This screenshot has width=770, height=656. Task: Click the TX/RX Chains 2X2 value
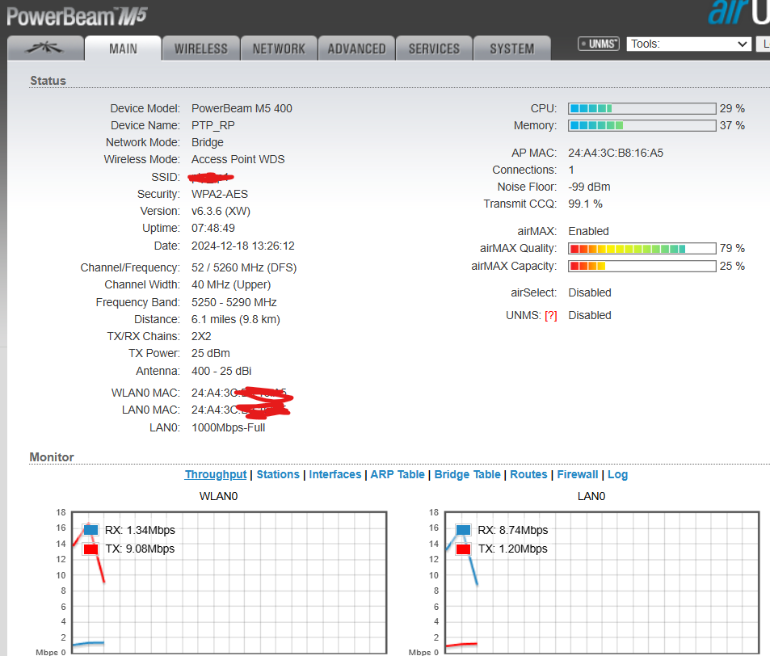[x=201, y=336]
